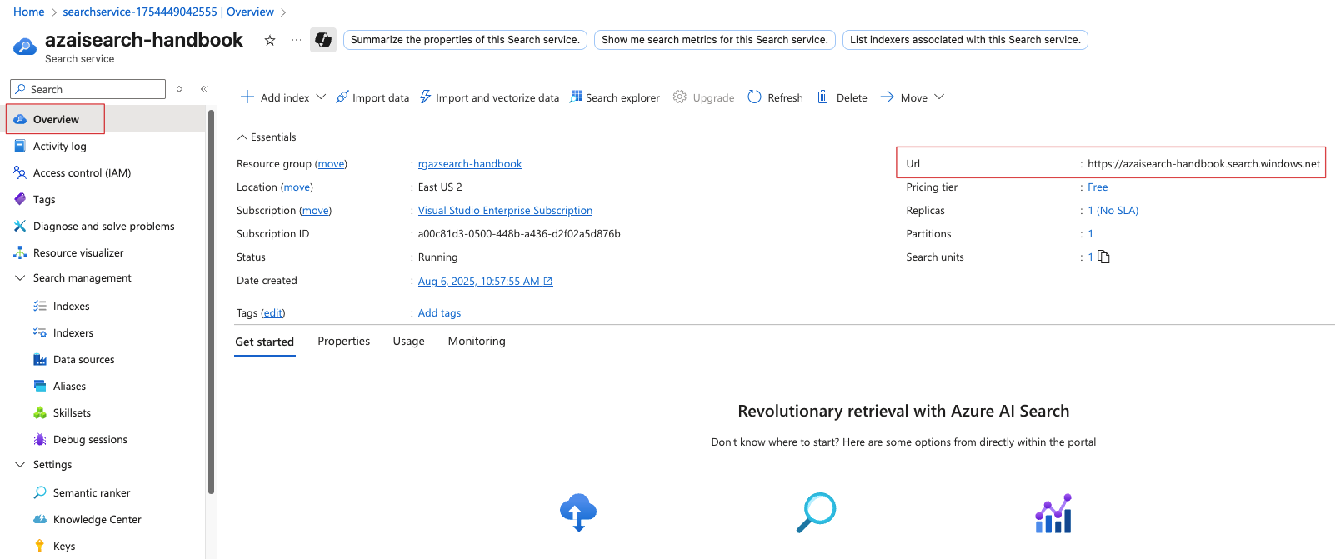Click the sidebar Search input field
Image resolution: width=1335 pixels, height=559 pixels.
(87, 89)
